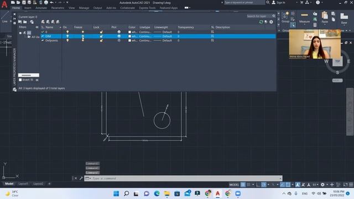
Task: Open the Parametric ribbon tab
Action: pos(58,8)
